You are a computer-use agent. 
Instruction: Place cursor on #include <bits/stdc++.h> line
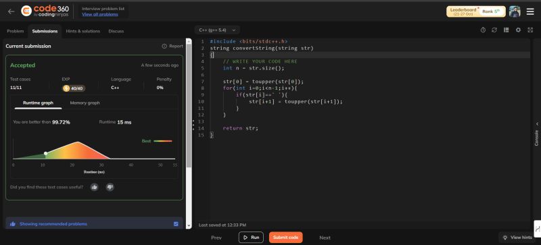pyautogui.click(x=249, y=41)
